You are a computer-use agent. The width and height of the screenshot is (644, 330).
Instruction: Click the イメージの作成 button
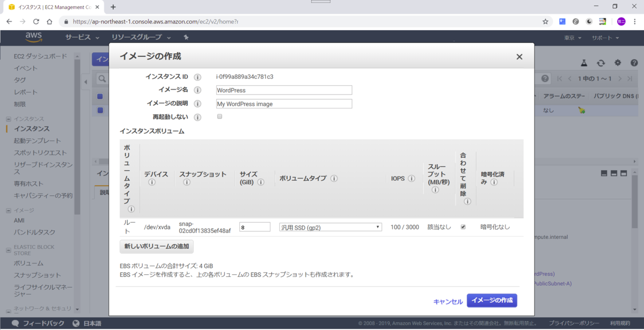pyautogui.click(x=492, y=301)
